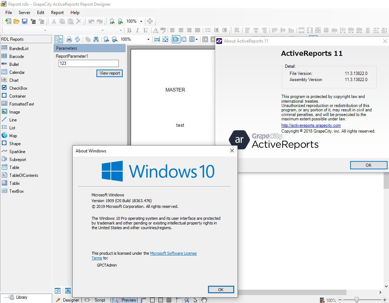Toggle the preview parameters sidebar icon
This screenshot has height=303, width=389.
tap(59, 39)
